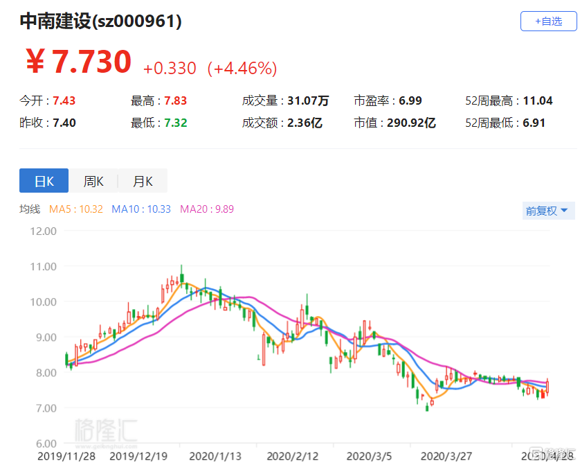Click the 2020/3/27 date axis label
The image size is (580, 465).
(446, 456)
